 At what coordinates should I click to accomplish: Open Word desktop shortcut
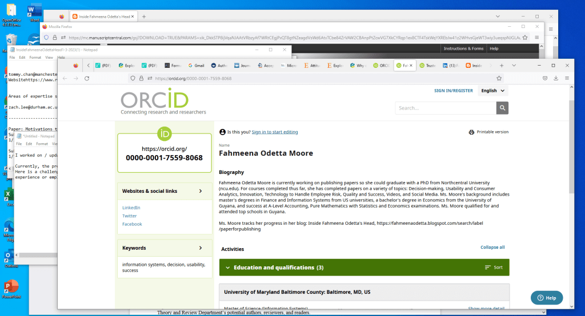click(x=34, y=14)
